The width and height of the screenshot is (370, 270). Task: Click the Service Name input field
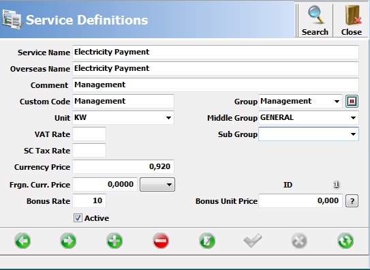point(215,52)
